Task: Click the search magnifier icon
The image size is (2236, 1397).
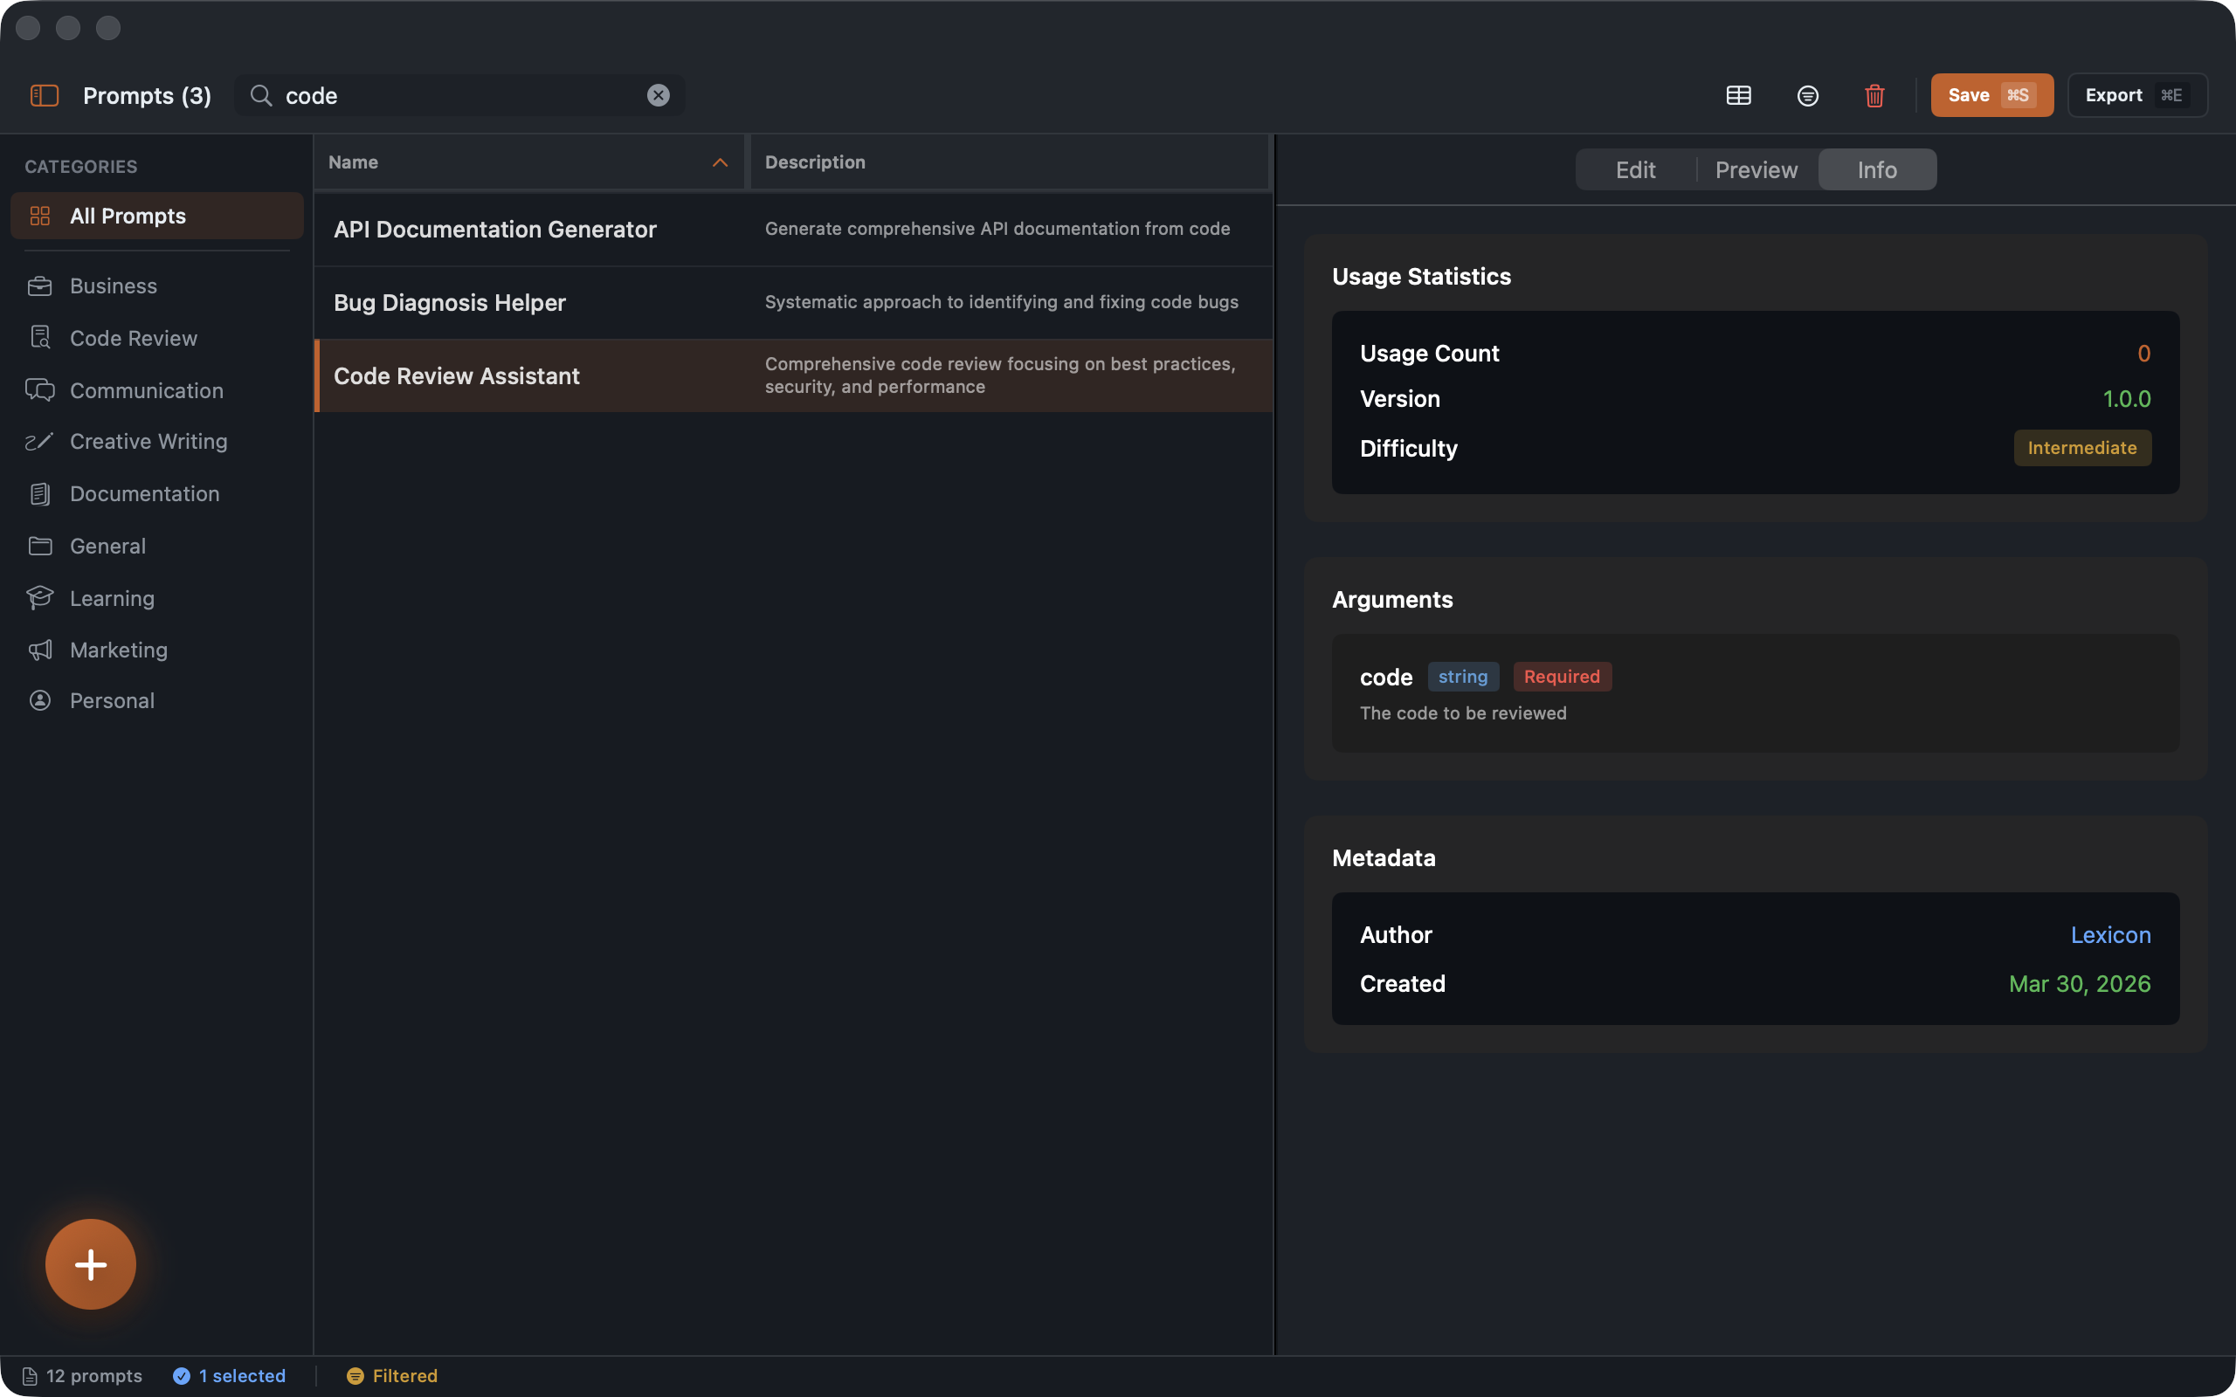Action: click(x=261, y=95)
